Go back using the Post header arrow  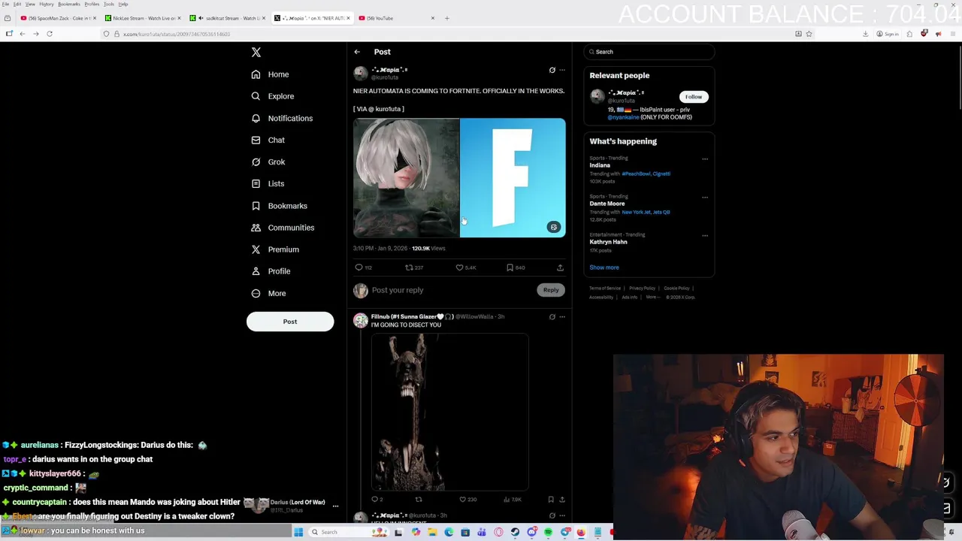coord(357,52)
